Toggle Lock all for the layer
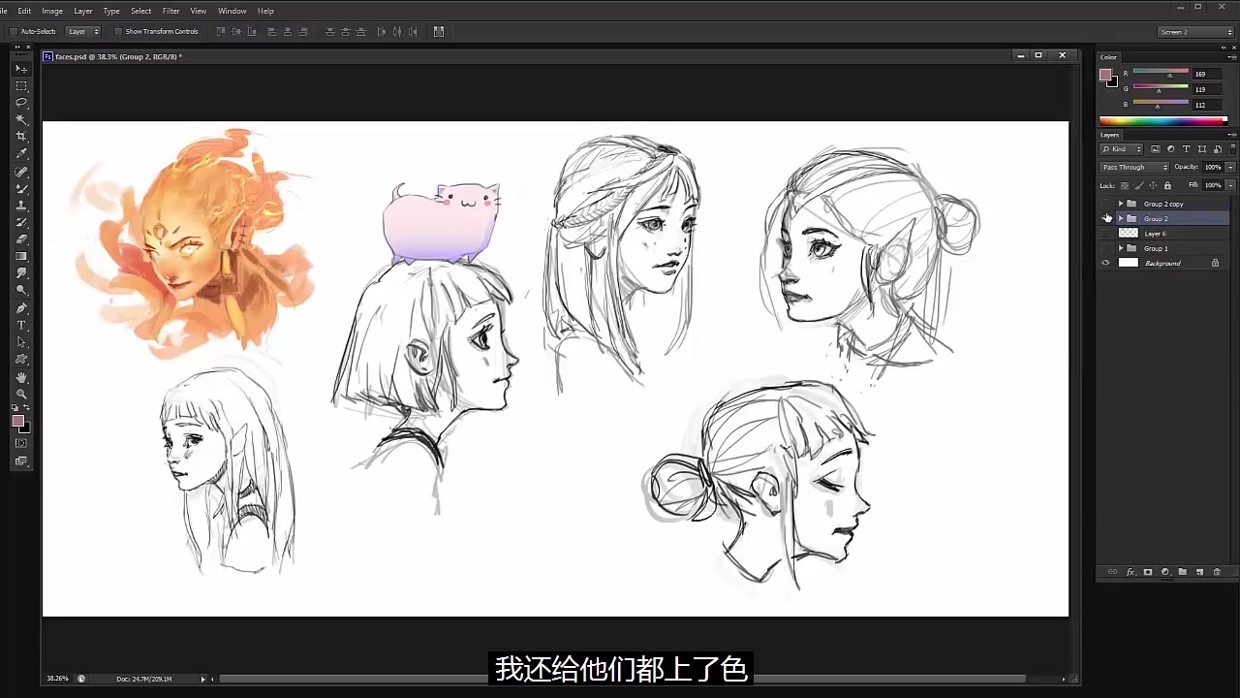This screenshot has width=1240, height=698. point(1167,185)
